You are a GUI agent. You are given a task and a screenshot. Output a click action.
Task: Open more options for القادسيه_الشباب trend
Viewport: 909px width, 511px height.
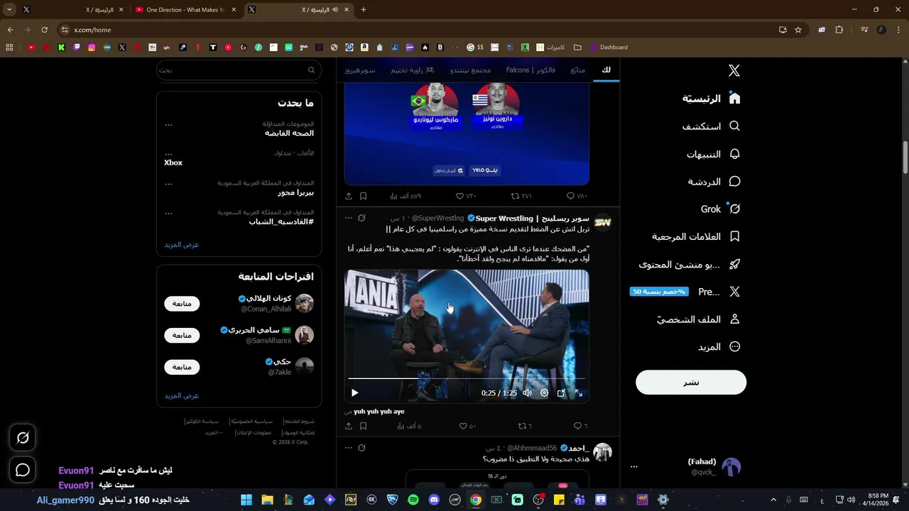168,212
